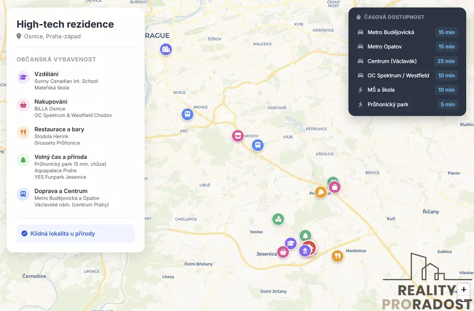
Task: Click the Volný čas a příroda heading
Action: [61, 157]
